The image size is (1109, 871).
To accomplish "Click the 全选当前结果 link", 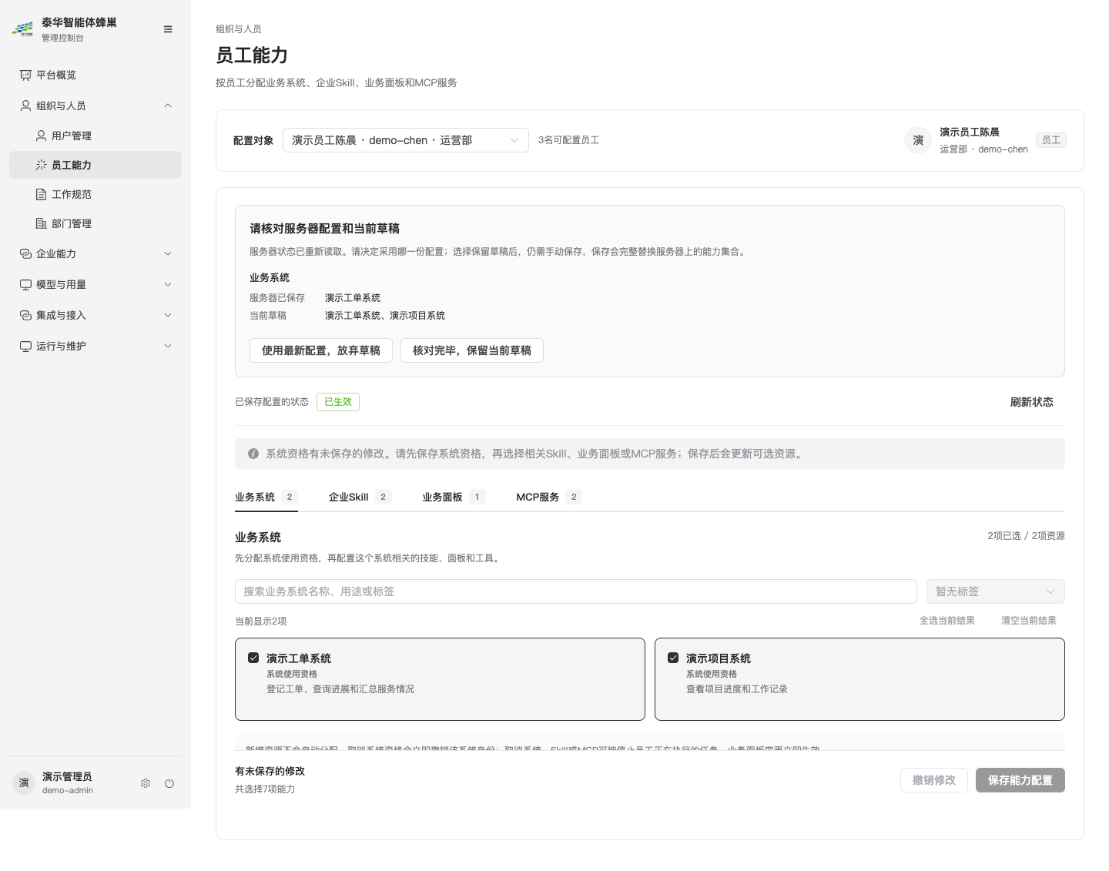I will 947,621.
